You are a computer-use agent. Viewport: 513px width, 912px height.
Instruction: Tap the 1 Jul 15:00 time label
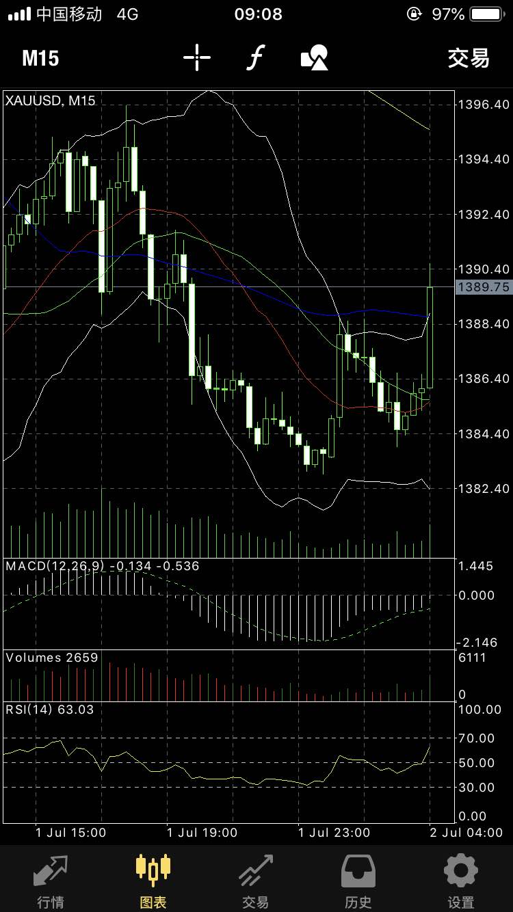click(71, 833)
